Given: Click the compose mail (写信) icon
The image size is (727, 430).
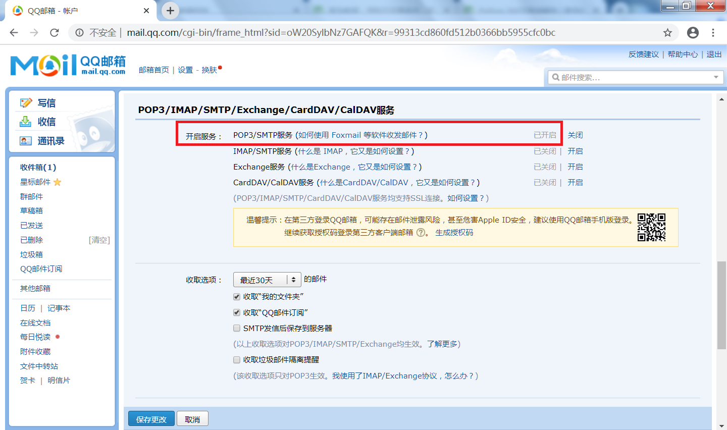Looking at the screenshot, I should (26, 103).
